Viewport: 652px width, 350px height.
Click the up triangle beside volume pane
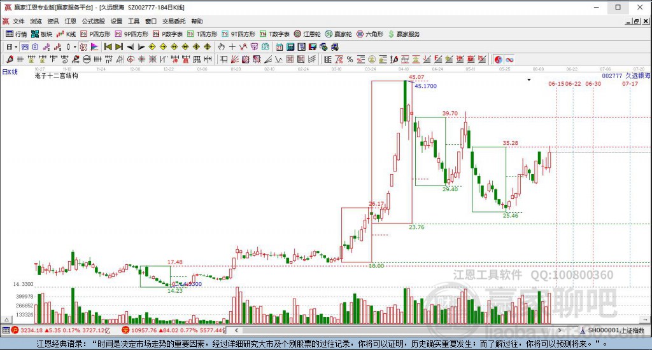6,320
